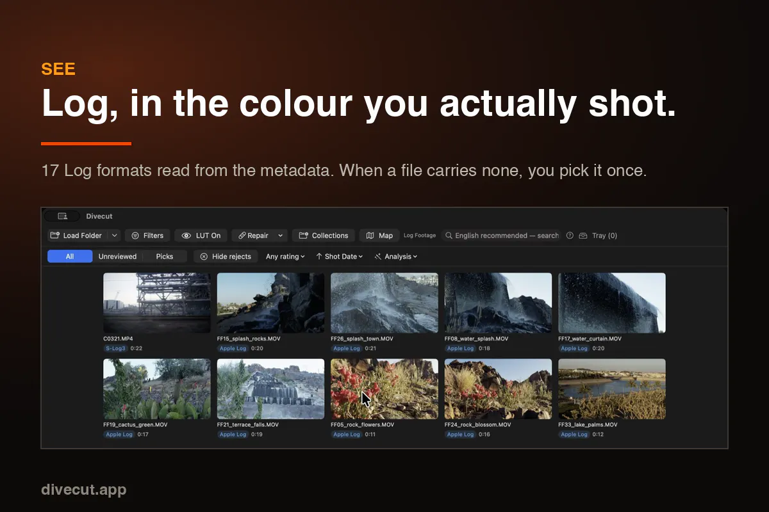Screen dimensions: 769x512
Task: Click the Load Folder button
Action: tap(76, 236)
